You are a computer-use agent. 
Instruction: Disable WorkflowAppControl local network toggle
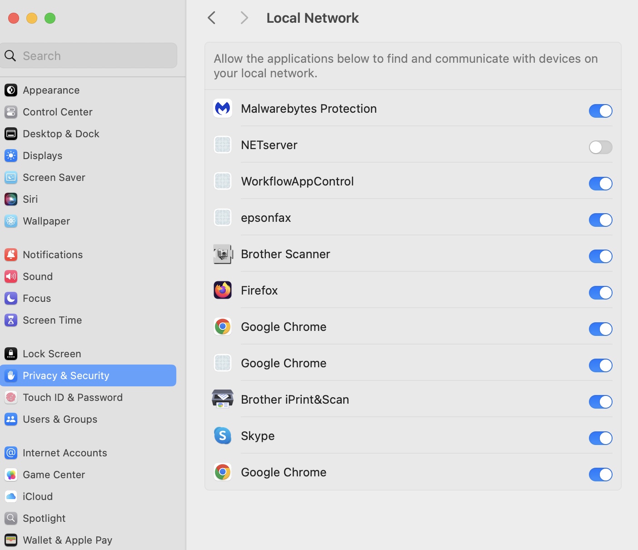tap(600, 184)
